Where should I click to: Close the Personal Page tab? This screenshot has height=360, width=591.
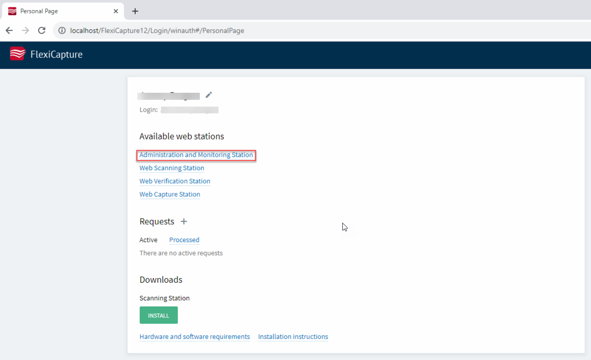point(116,11)
